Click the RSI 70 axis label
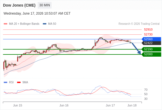This screenshot has width=162, height=110. pyautogui.click(x=146, y=90)
